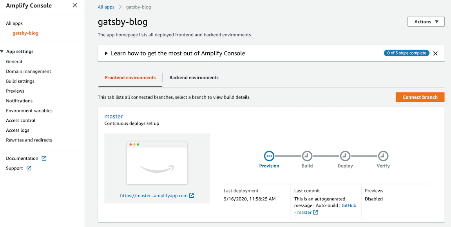Click the Previews Disabled status text
This screenshot has height=227, width=451.
pos(374,199)
